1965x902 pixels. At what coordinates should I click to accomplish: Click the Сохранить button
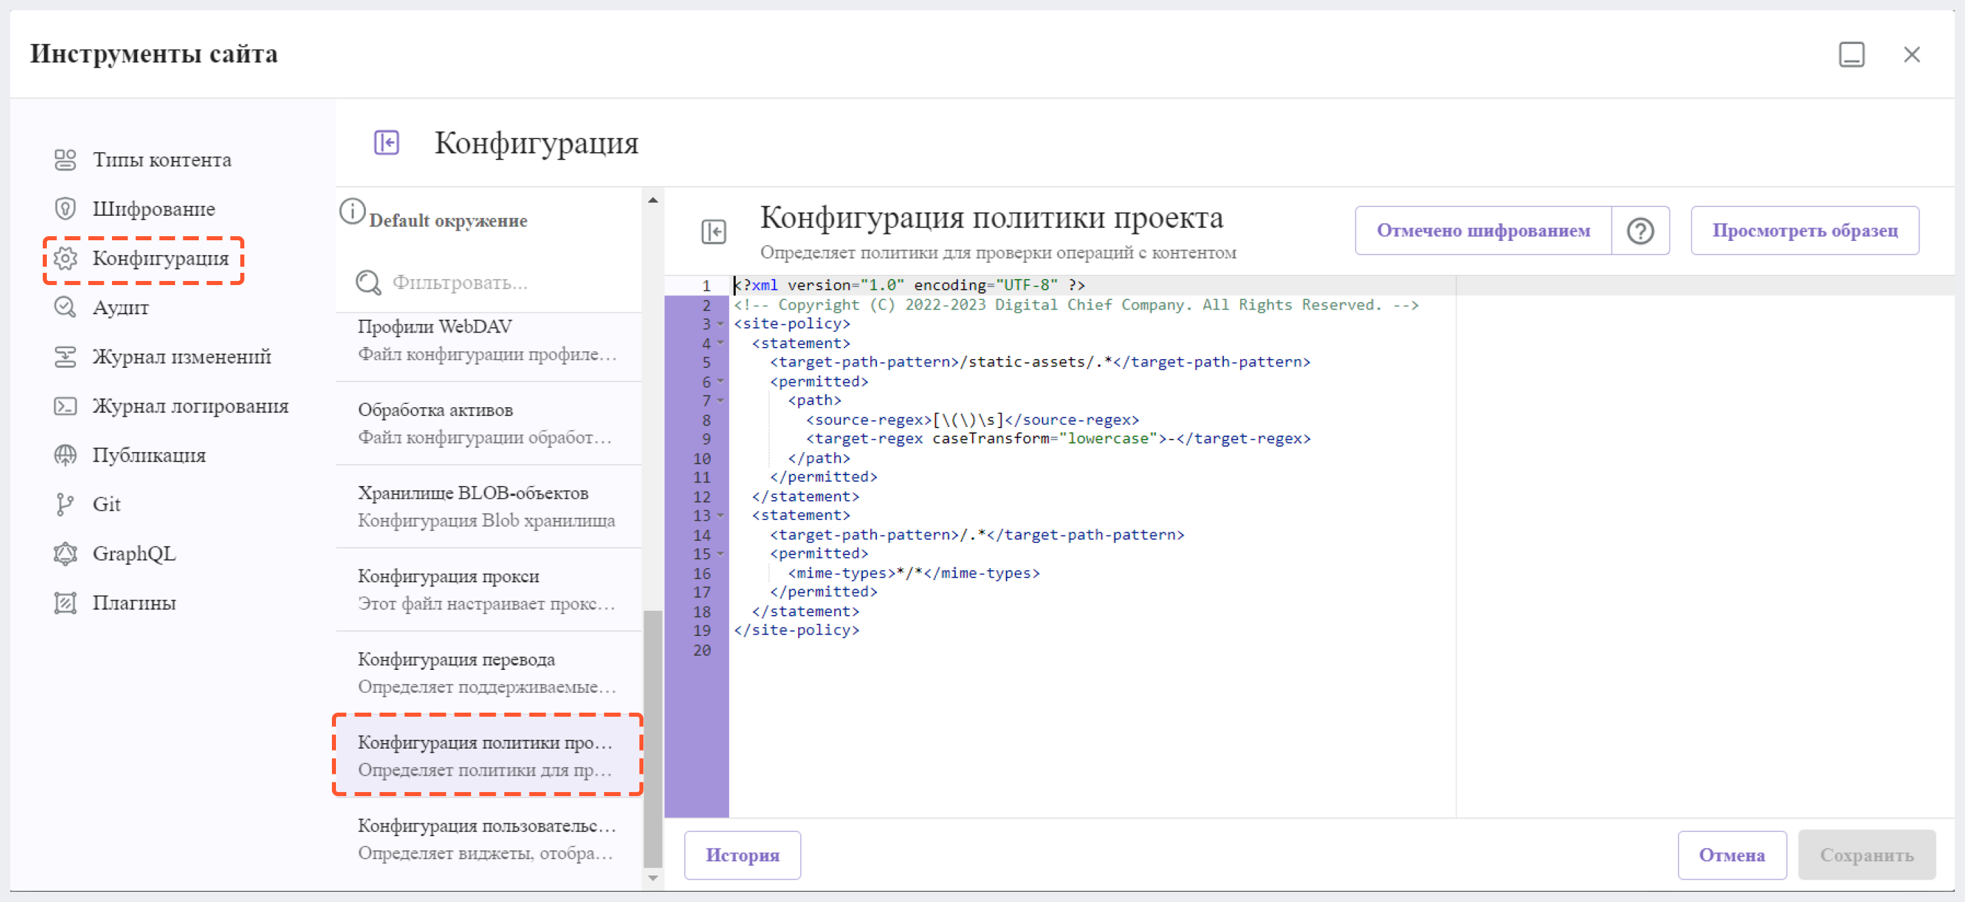click(x=1867, y=855)
